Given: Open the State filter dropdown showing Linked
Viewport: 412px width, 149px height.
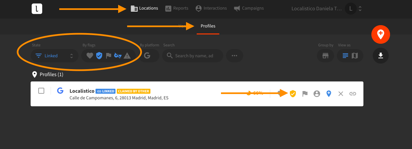Looking at the screenshot, I should click(55, 56).
